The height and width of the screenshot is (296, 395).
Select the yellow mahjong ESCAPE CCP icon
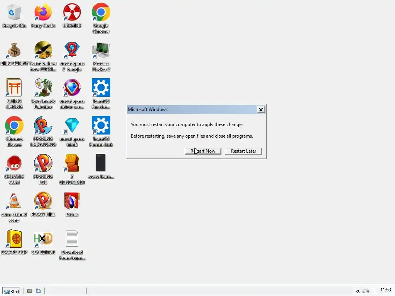point(14,239)
